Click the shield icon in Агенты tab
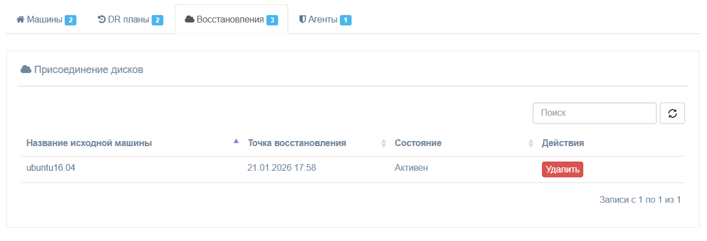This screenshot has height=241, width=707. click(302, 20)
